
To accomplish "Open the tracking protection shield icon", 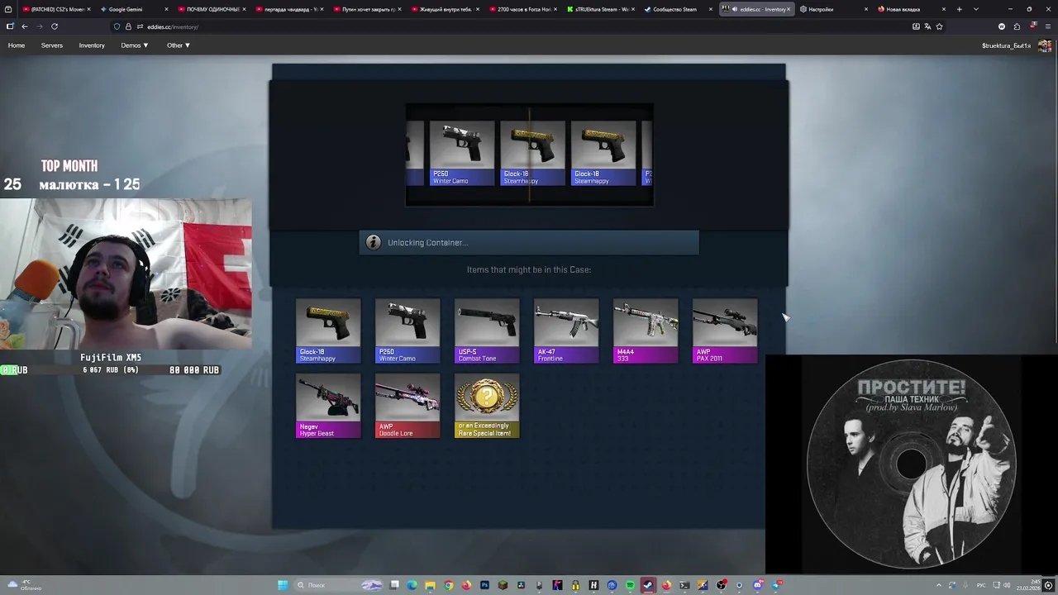I will click(x=117, y=26).
